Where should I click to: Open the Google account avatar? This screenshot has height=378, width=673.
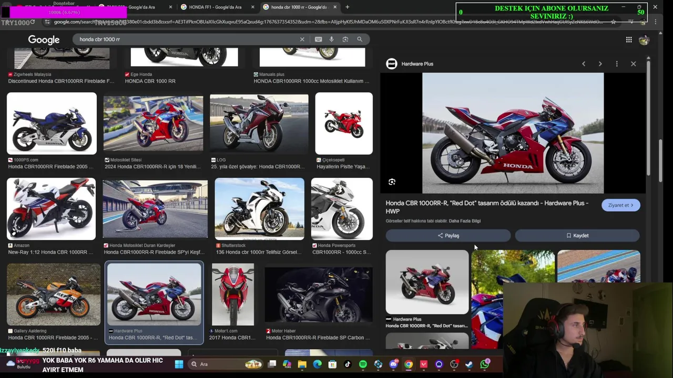click(644, 40)
